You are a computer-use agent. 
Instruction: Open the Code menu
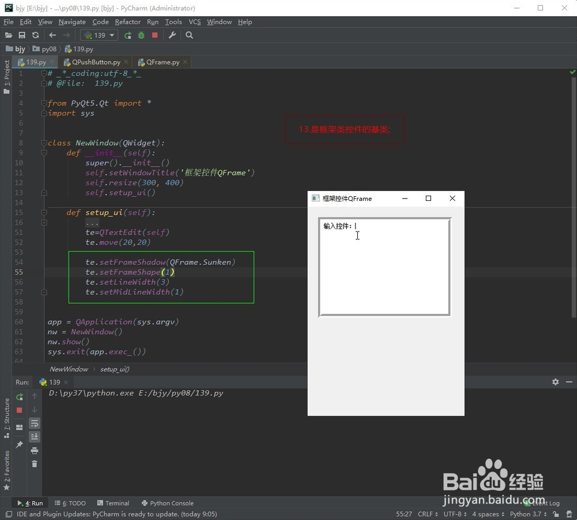pos(100,22)
